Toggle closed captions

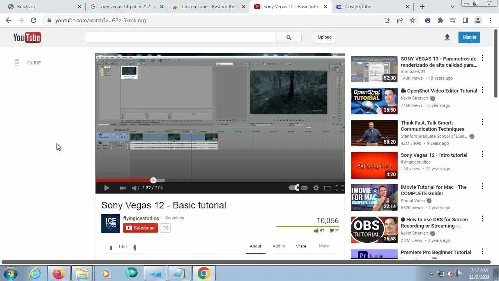click(x=304, y=188)
